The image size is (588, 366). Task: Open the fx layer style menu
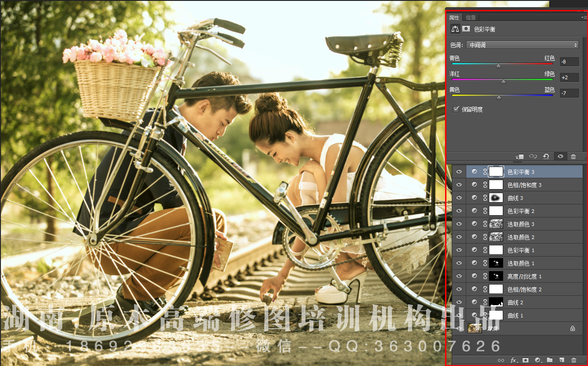[514, 360]
